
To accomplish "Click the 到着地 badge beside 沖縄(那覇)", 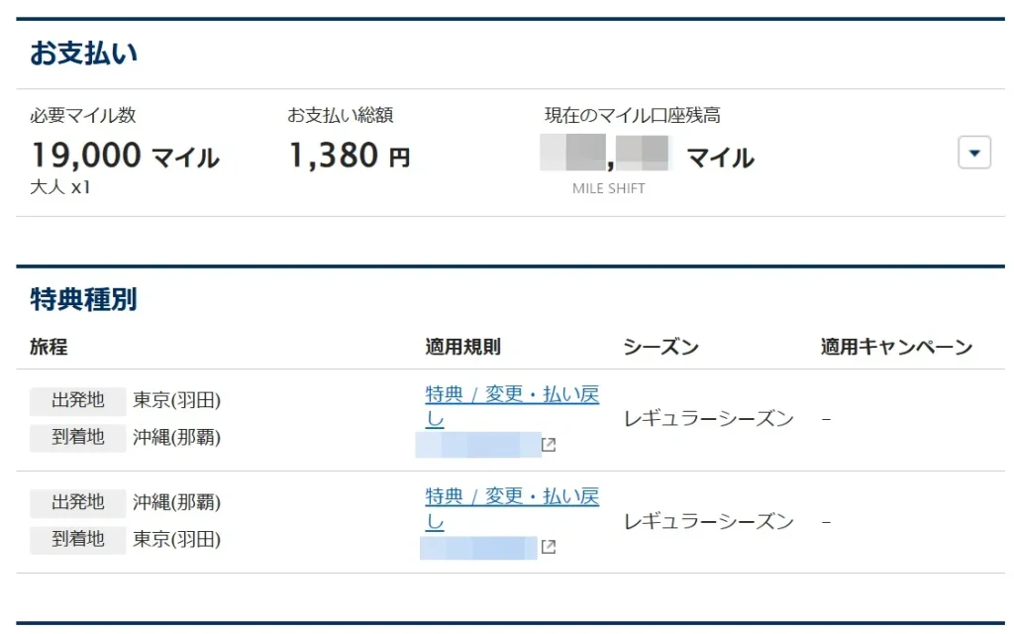I will [x=78, y=437].
